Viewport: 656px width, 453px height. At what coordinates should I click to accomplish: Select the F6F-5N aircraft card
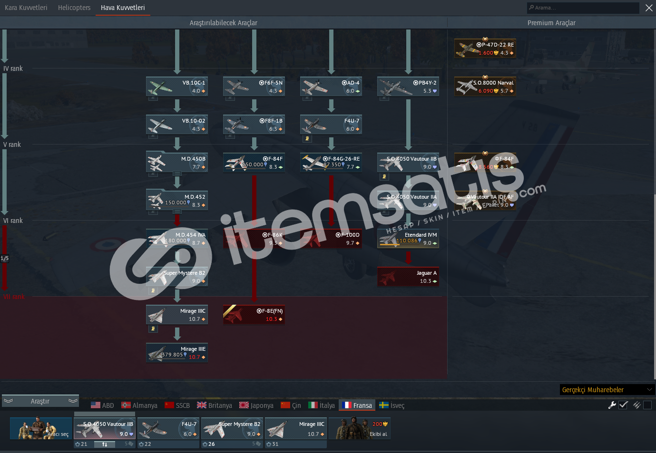pyautogui.click(x=254, y=87)
